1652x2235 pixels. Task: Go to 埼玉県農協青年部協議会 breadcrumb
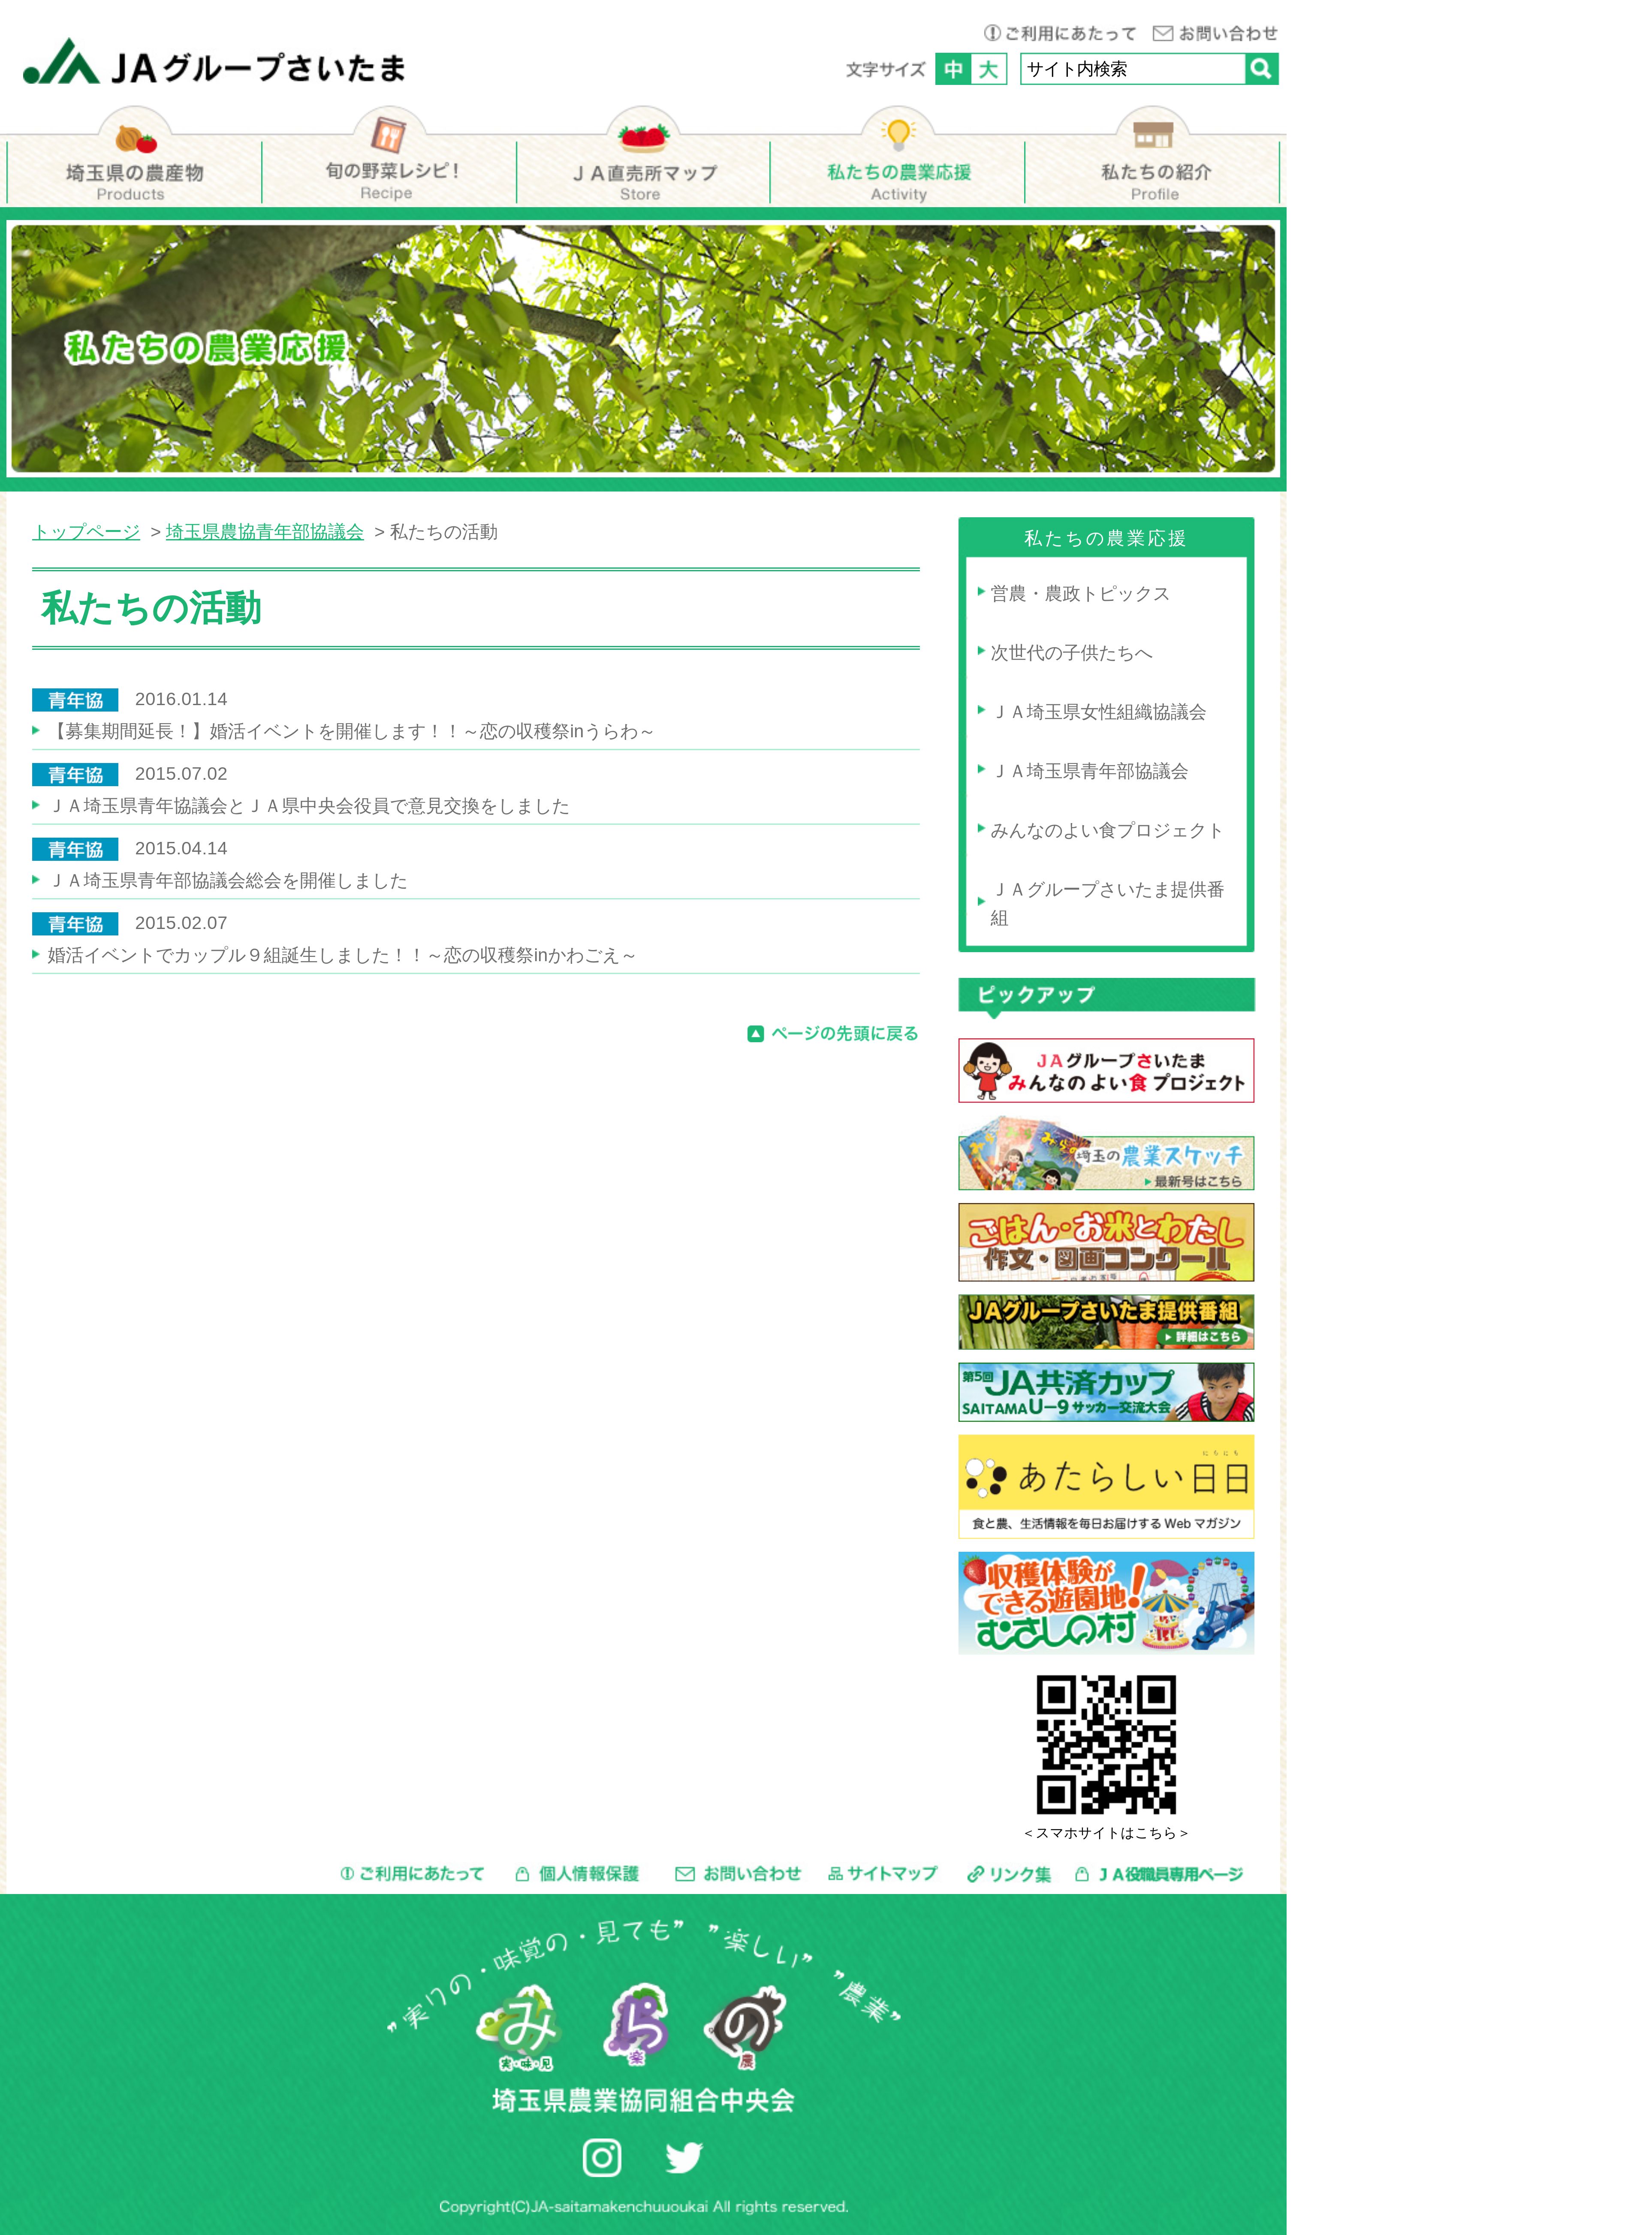(x=265, y=532)
